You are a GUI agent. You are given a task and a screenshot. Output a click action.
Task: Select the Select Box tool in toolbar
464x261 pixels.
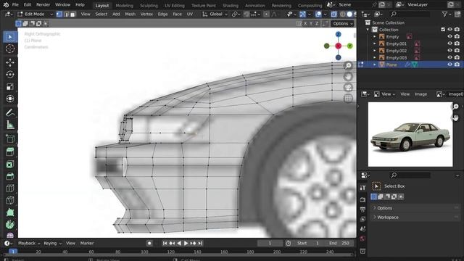[10, 37]
